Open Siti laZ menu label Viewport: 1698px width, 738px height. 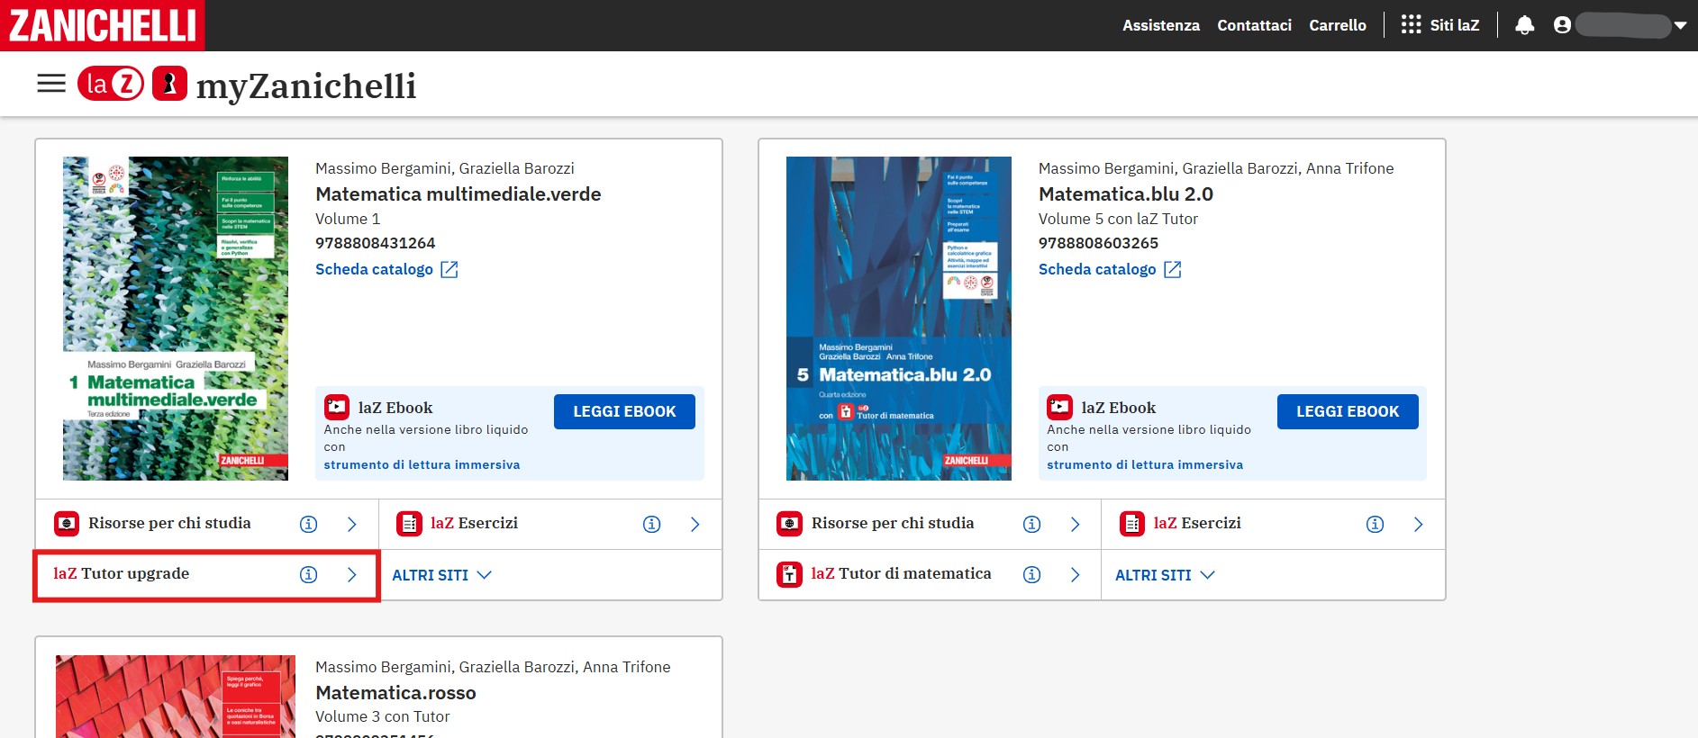pos(1455,25)
